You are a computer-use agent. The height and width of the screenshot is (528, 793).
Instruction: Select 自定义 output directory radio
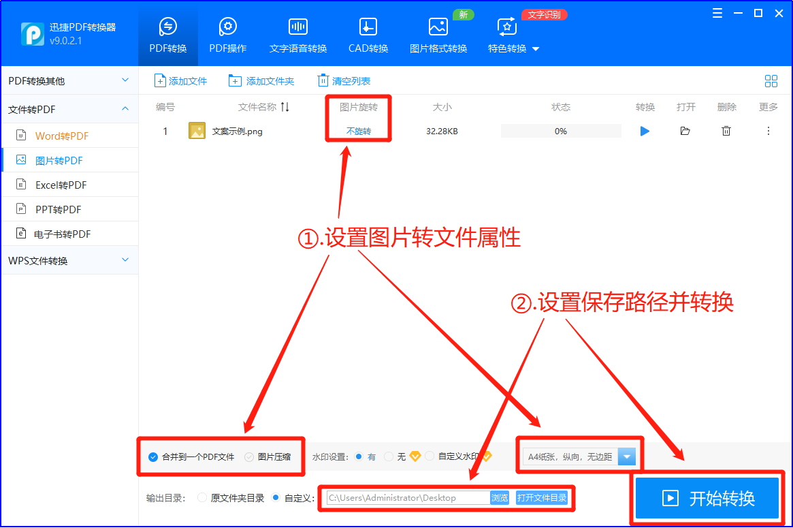coord(276,497)
